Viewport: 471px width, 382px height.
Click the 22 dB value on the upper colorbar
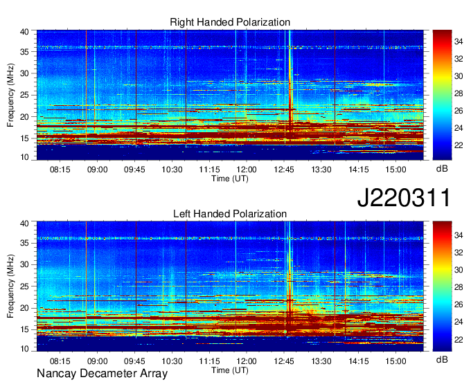pyautogui.click(x=459, y=145)
